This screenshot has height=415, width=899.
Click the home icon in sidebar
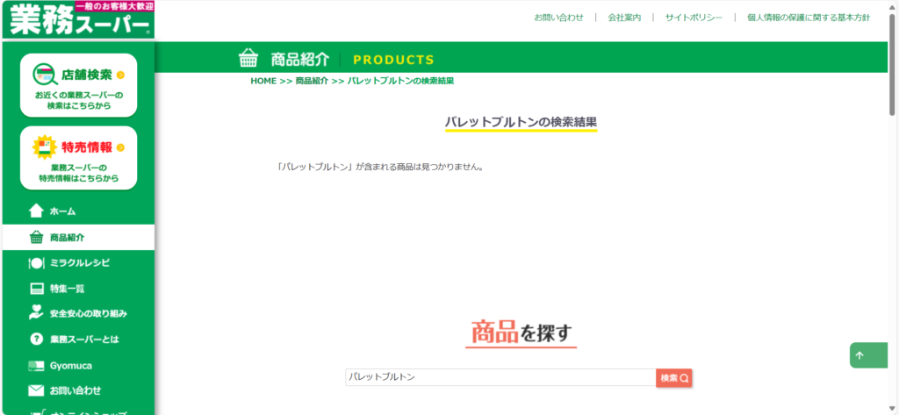36,211
